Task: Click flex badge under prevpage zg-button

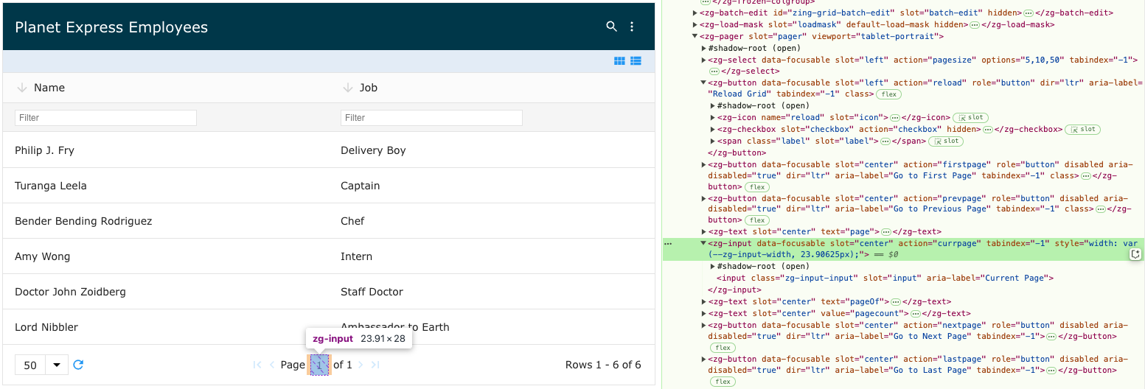Action: (756, 220)
